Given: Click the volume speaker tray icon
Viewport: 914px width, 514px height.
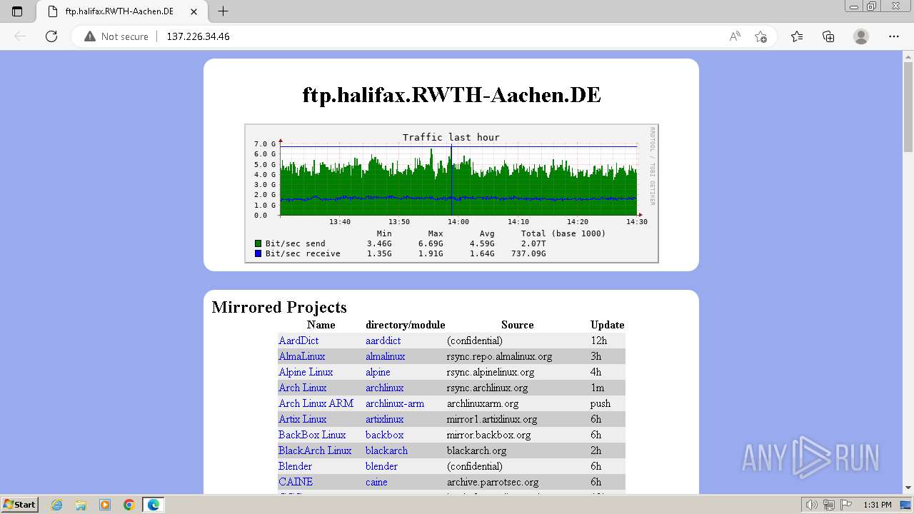Looking at the screenshot, I should point(811,505).
